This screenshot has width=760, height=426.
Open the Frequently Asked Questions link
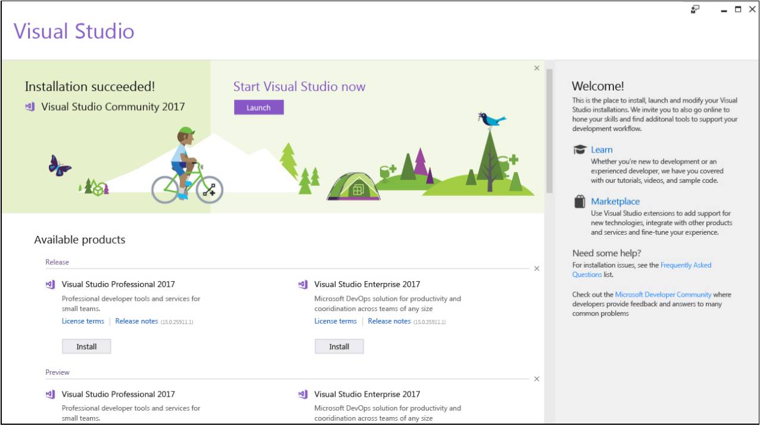tap(686, 265)
